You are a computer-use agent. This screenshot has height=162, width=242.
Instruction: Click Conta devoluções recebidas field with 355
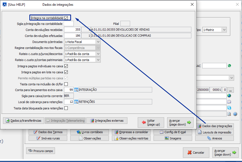coord(73,30)
